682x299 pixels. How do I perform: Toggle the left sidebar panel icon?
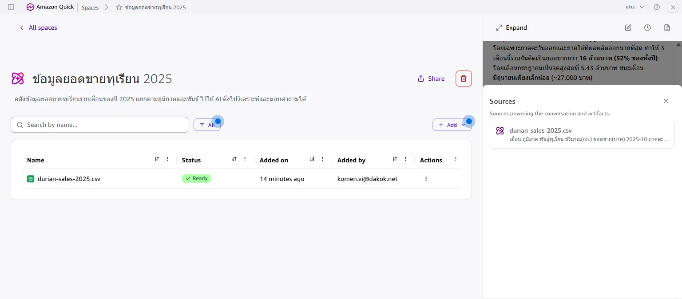coord(11,7)
